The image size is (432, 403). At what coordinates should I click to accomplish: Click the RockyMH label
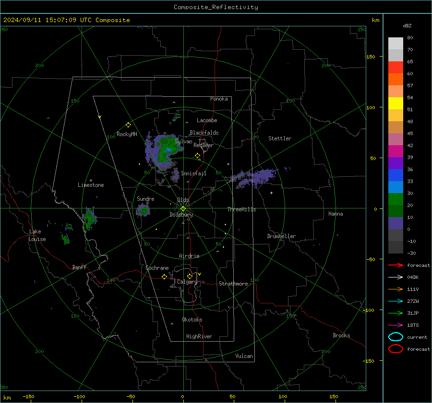pyautogui.click(x=127, y=134)
